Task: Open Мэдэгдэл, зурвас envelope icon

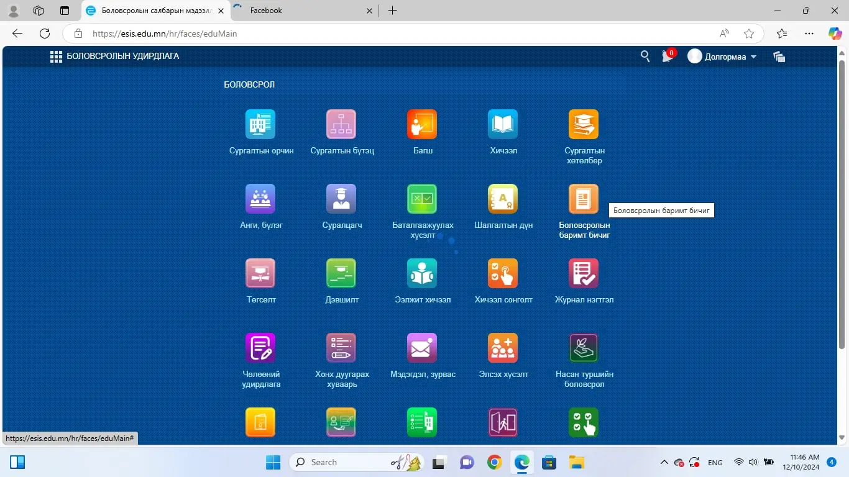Action: pyautogui.click(x=422, y=348)
